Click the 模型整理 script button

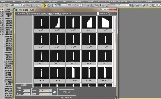(x=8, y=98)
